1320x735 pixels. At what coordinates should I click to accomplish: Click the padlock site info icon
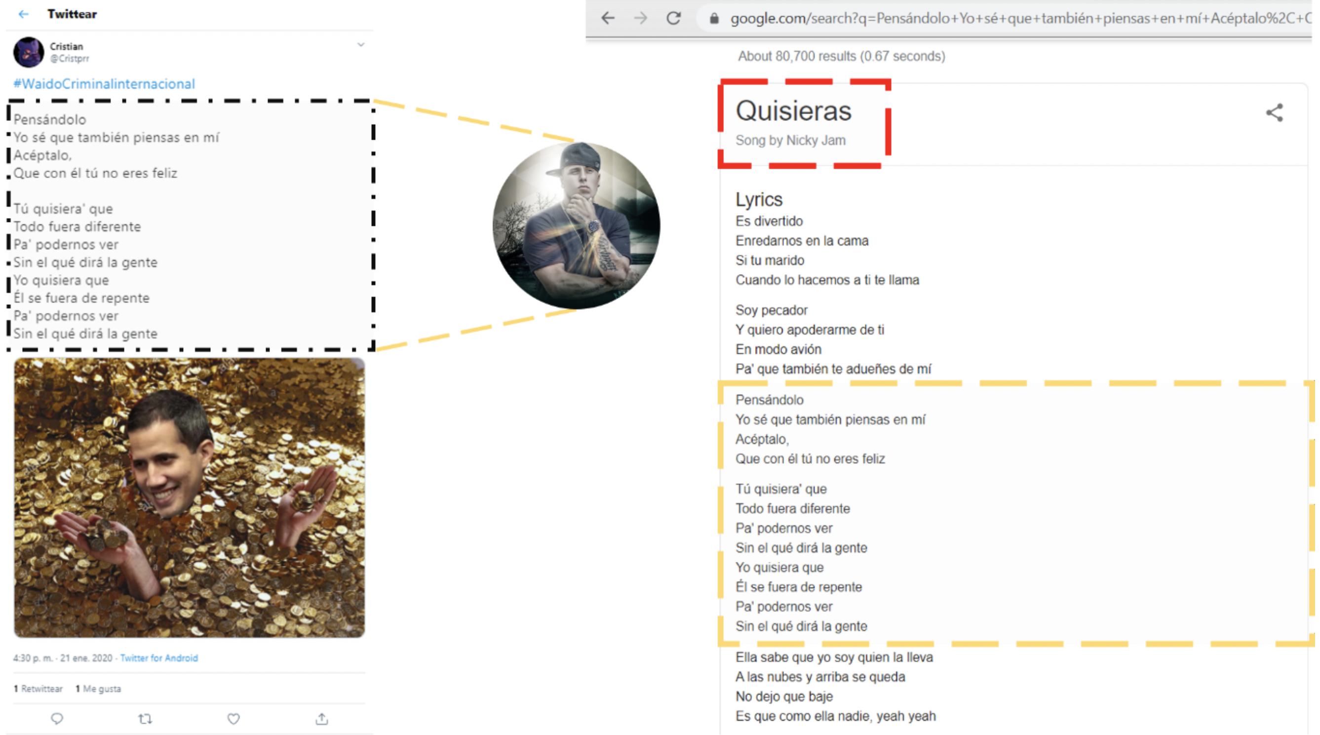[714, 19]
